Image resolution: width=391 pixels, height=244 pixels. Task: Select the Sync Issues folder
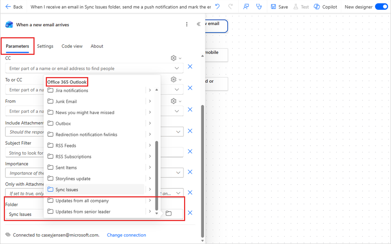tap(96, 190)
